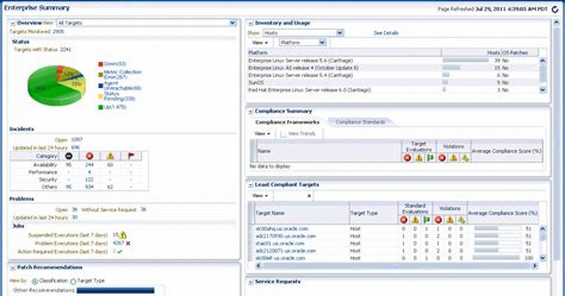This screenshot has height=296, width=565.
Task: Click the Problem Executions red X icon
Action: click(128, 244)
